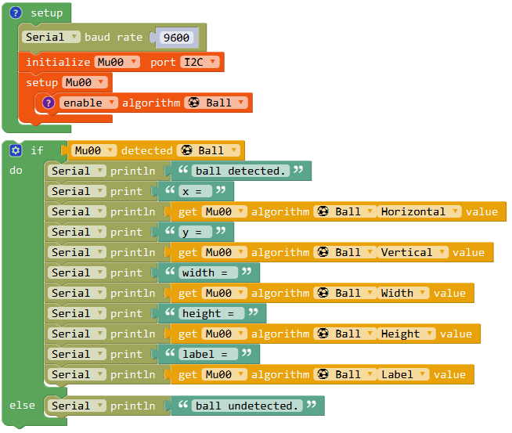
Task: Open Ball algorithm dropdown in Label get block
Action: click(x=345, y=374)
